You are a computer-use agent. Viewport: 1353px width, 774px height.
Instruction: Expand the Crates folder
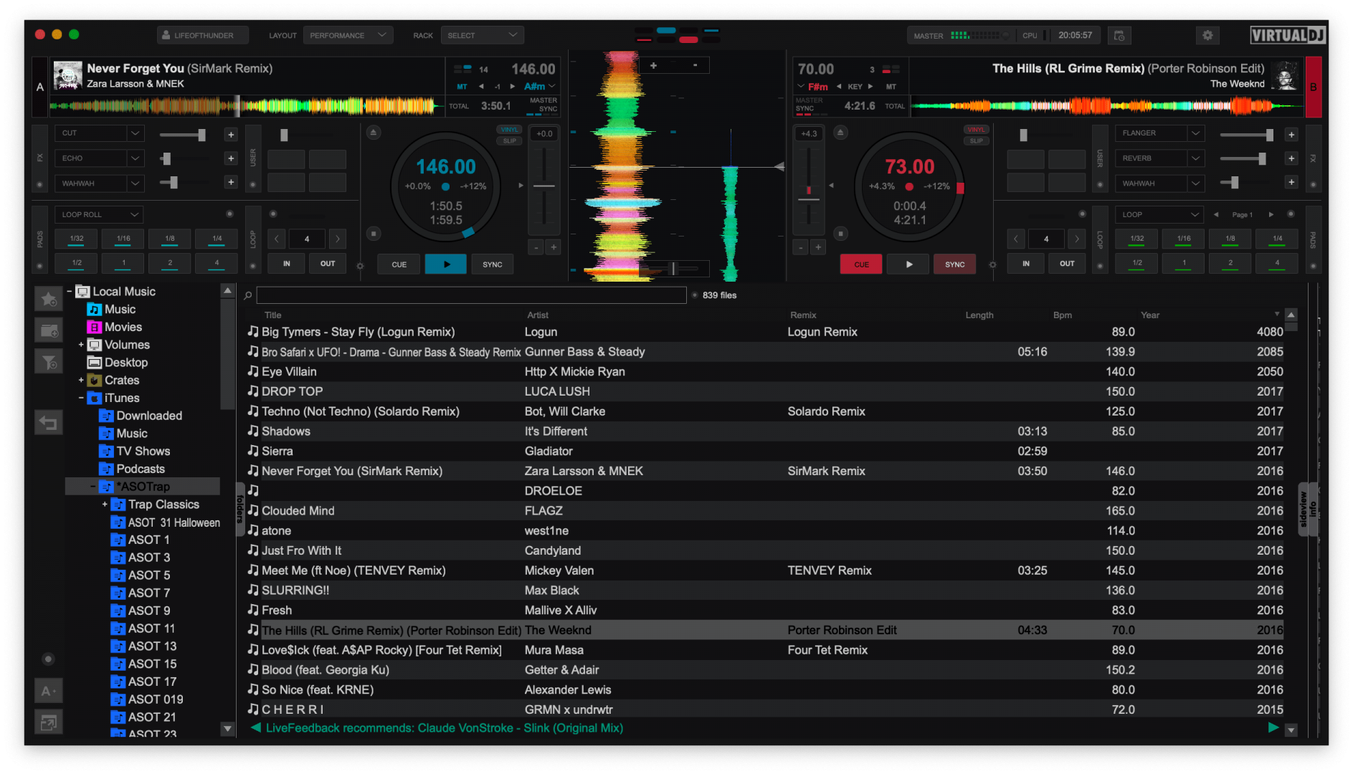click(81, 381)
